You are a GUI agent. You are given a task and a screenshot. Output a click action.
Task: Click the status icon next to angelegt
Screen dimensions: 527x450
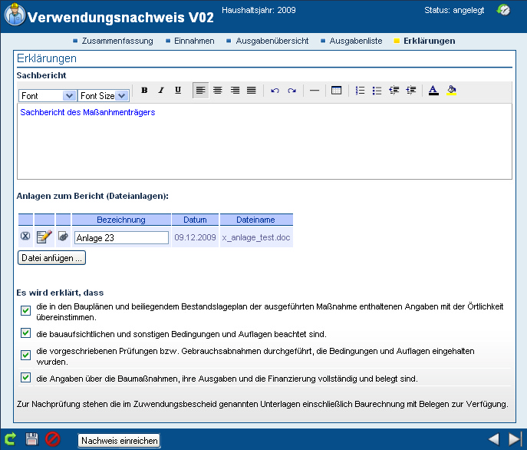click(x=503, y=10)
